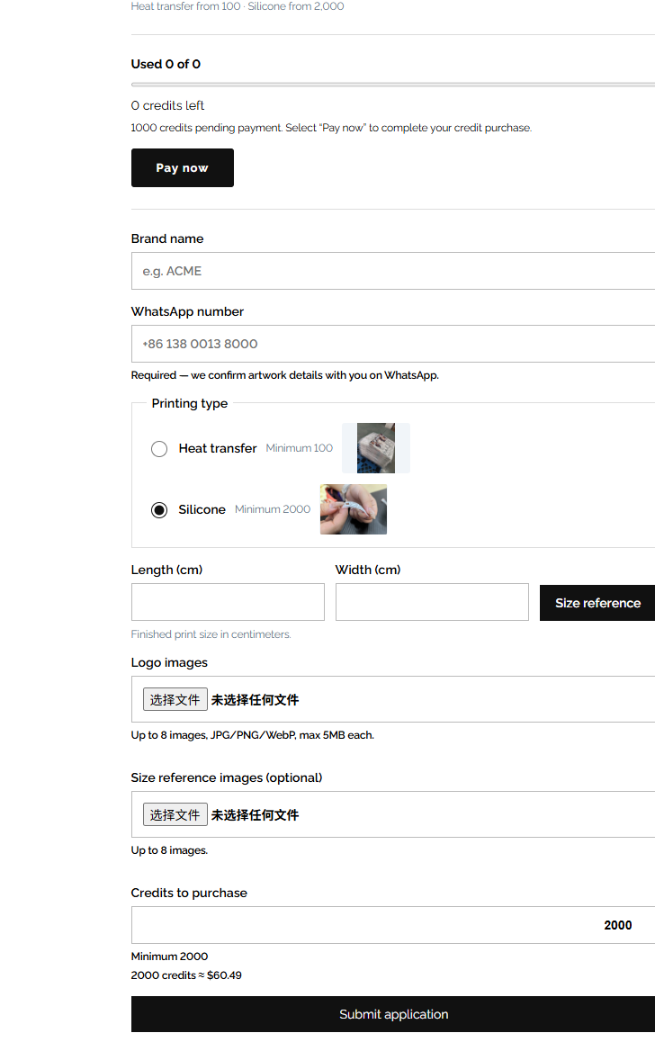The height and width of the screenshot is (1051, 655).
Task: Click the WhatsApp number field
Action: (x=393, y=344)
